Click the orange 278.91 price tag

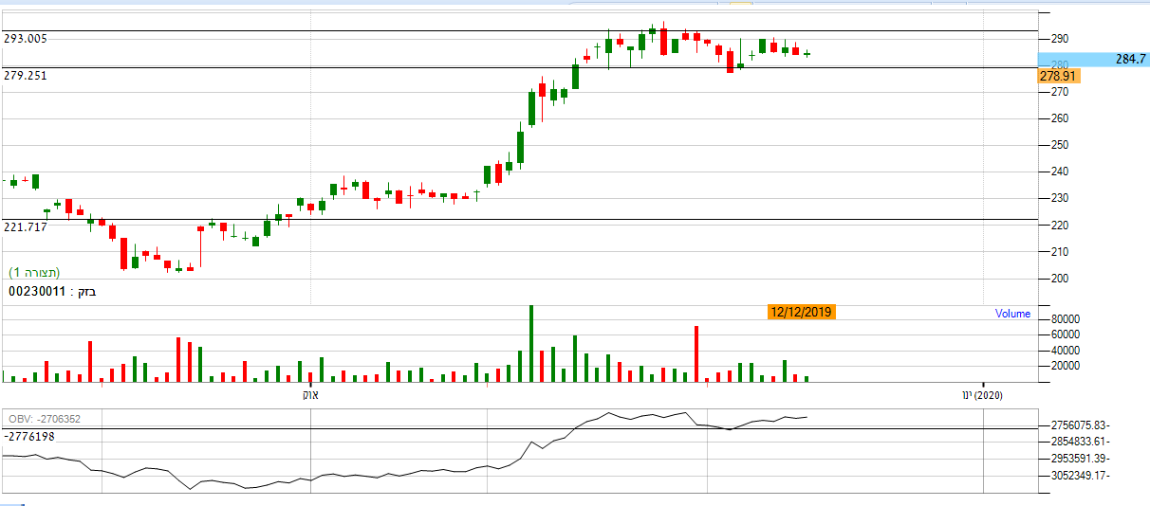pyautogui.click(x=1060, y=75)
